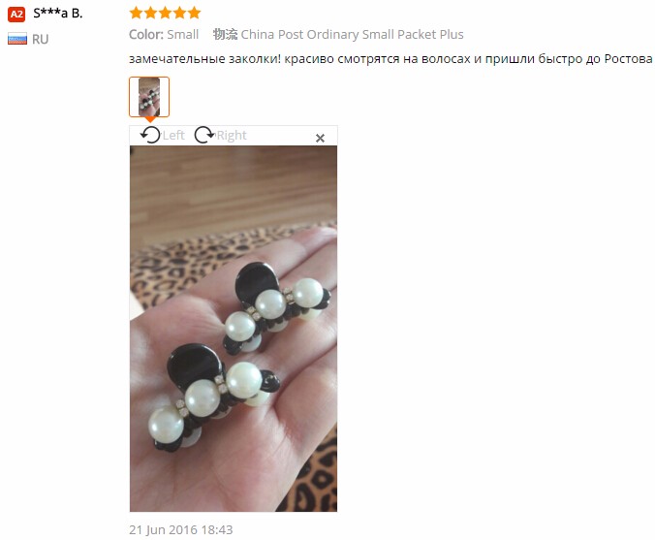Viewport: 655px width, 540px height.
Task: Click the review date 21 Jun 2016
Action: click(181, 529)
